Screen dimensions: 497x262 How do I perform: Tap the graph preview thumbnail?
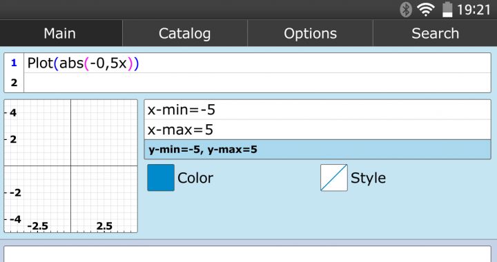(x=70, y=166)
